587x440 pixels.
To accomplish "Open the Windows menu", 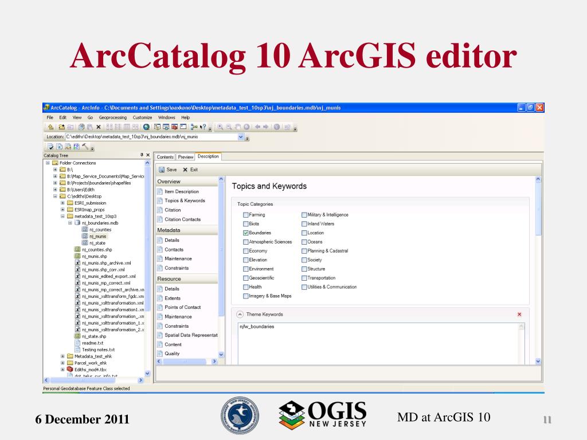I will tap(167, 117).
